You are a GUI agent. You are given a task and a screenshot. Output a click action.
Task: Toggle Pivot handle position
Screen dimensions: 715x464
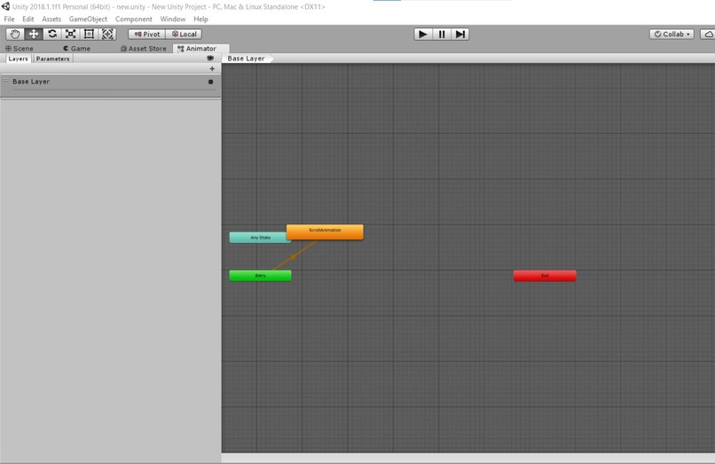coord(147,35)
